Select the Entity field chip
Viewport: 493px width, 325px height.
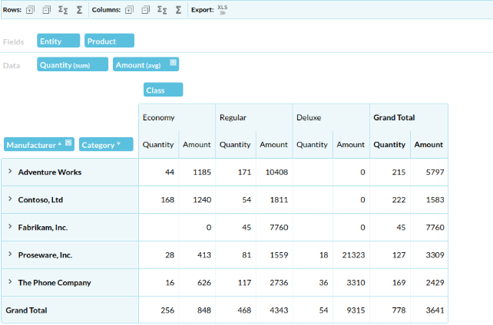click(x=58, y=41)
